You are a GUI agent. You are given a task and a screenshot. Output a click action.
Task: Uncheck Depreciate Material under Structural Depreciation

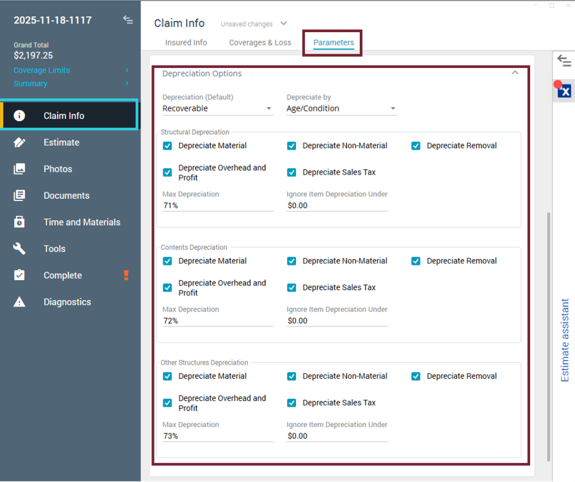coord(167,146)
